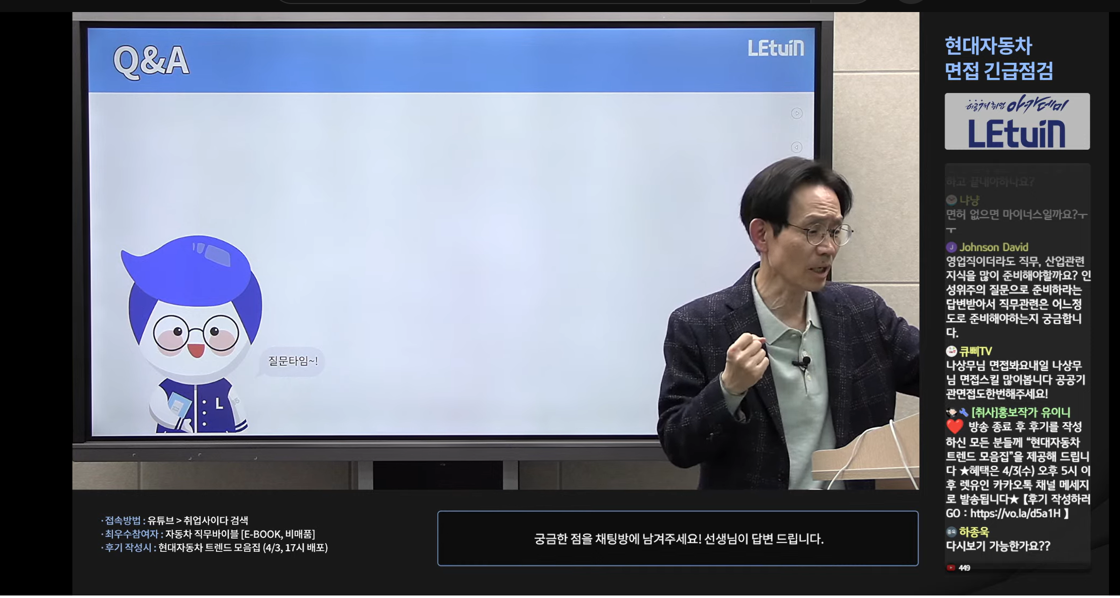Viewport: 1120px width, 598px height.
Task: Open the https://vo.la/d5a1H review link
Action: (x=1015, y=514)
